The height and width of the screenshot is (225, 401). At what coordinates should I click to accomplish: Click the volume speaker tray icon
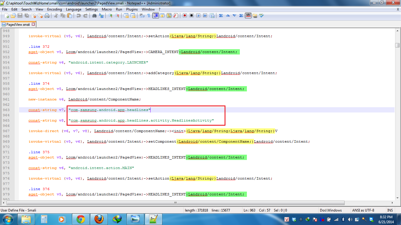pos(350,219)
